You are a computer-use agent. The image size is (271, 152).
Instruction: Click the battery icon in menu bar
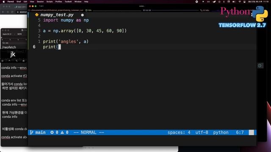click(x=234, y=2)
